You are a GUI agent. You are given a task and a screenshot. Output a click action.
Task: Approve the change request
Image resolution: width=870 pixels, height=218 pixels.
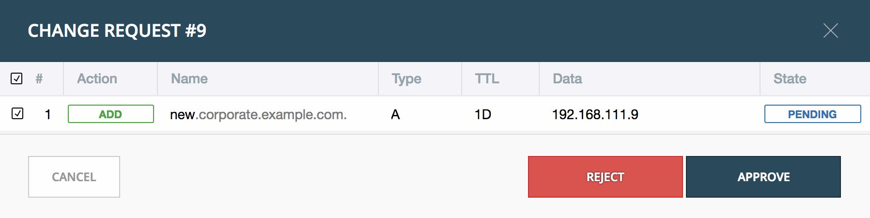pos(763,177)
